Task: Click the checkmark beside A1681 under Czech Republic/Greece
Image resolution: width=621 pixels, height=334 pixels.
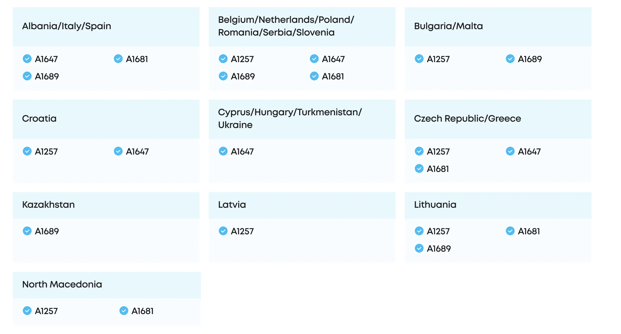Action: point(419,169)
